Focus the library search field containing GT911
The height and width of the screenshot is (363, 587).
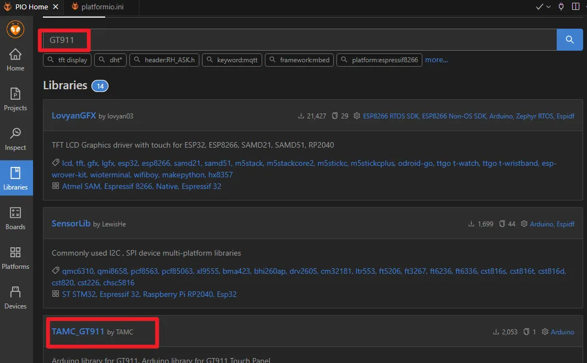click(300, 40)
